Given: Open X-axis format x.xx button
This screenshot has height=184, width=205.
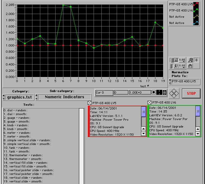Looking at the screenshot, I should pyautogui.click(x=182, y=60).
